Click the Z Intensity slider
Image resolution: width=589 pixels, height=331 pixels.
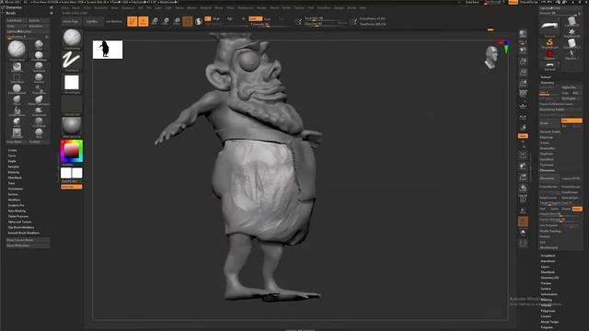269,25
